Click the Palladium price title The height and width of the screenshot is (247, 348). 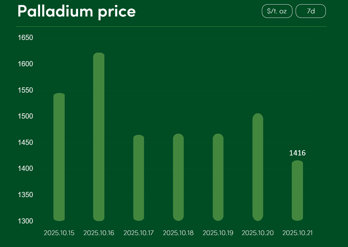click(x=77, y=11)
